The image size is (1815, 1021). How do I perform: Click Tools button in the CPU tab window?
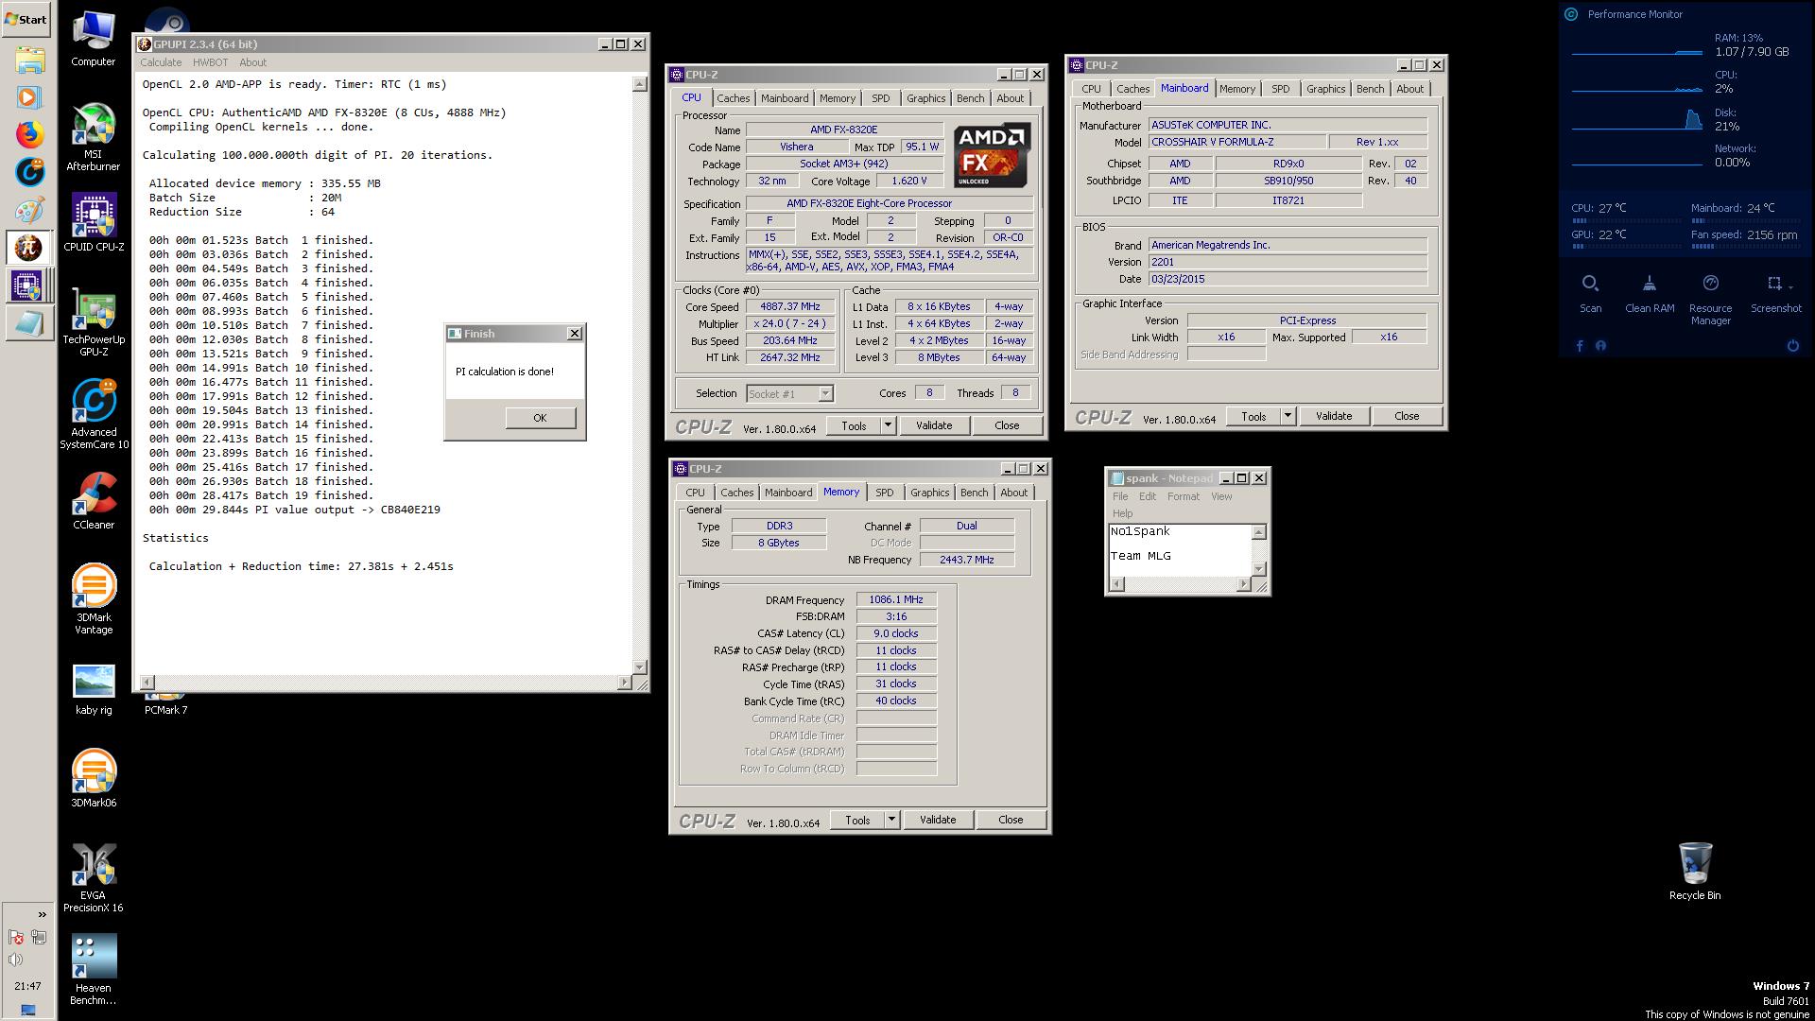pyautogui.click(x=854, y=425)
